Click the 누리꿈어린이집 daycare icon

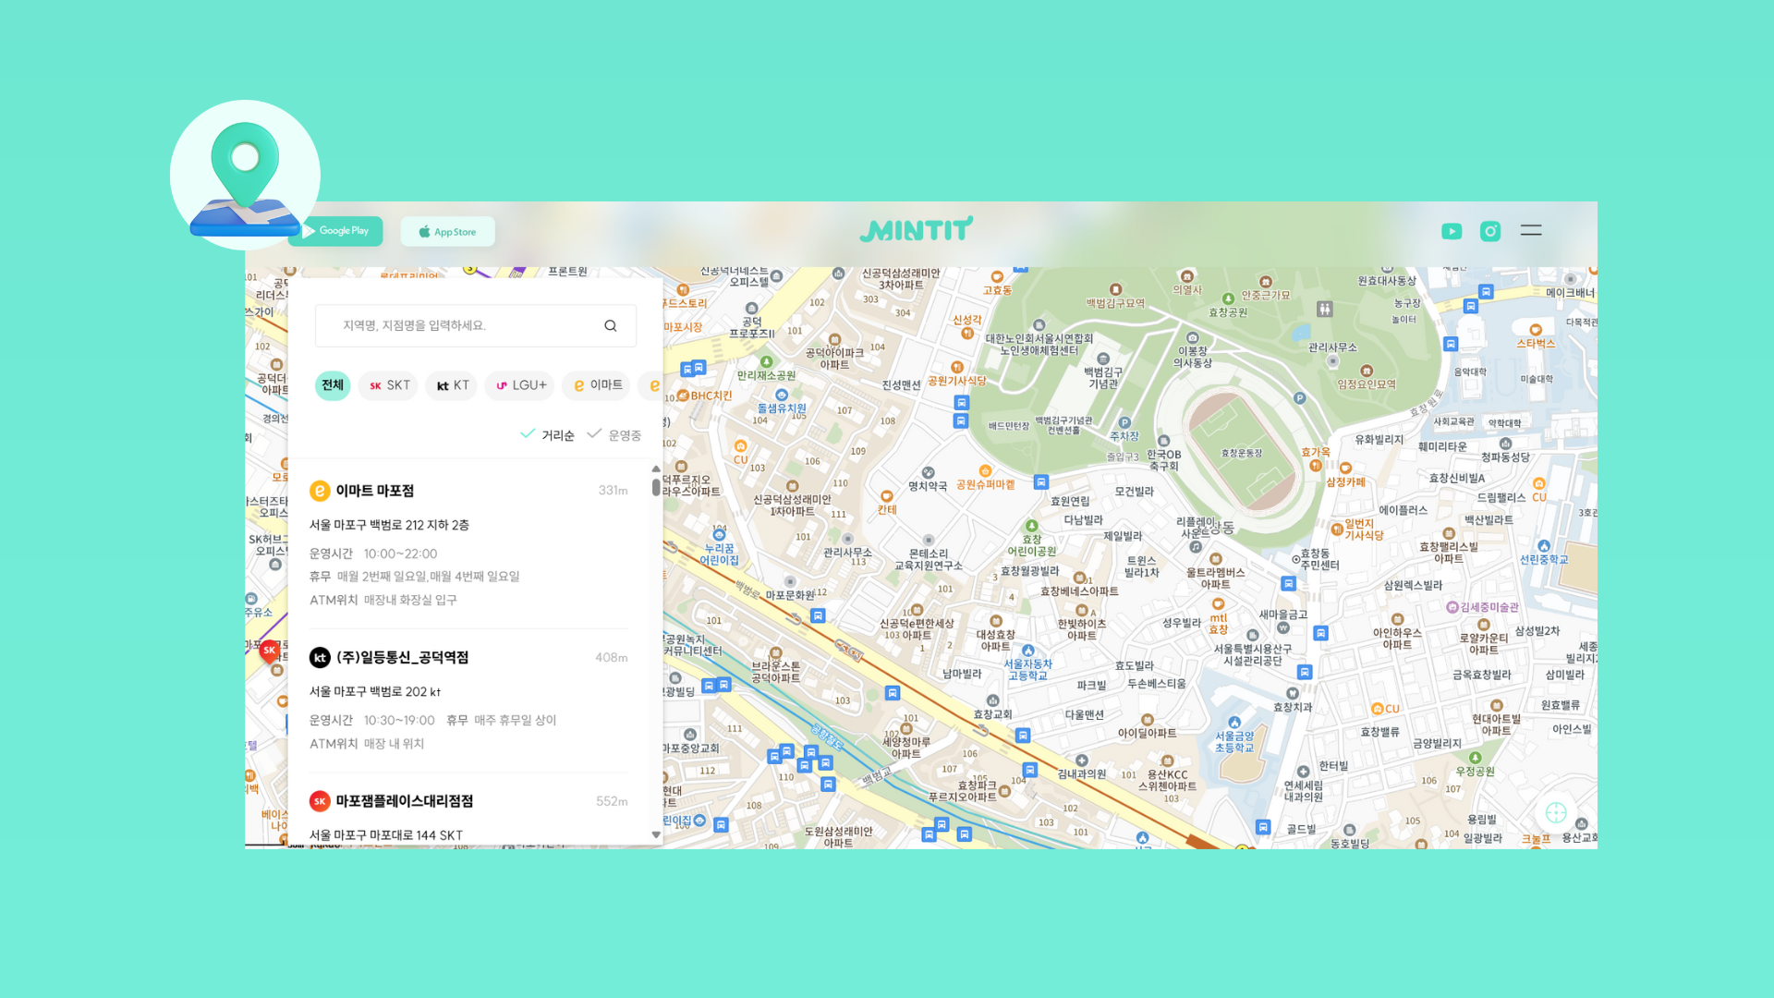pyautogui.click(x=719, y=535)
